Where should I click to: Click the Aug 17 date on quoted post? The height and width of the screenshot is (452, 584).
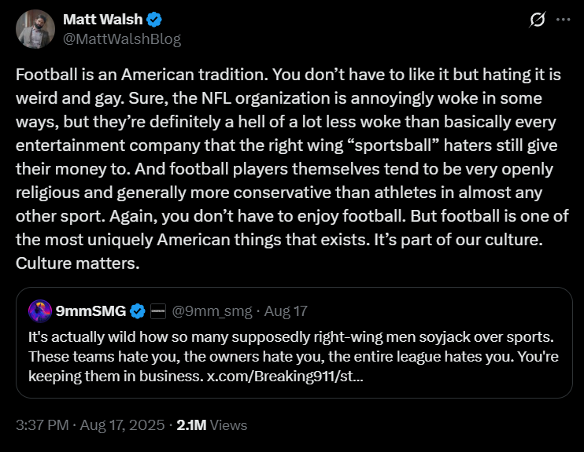[286, 311]
